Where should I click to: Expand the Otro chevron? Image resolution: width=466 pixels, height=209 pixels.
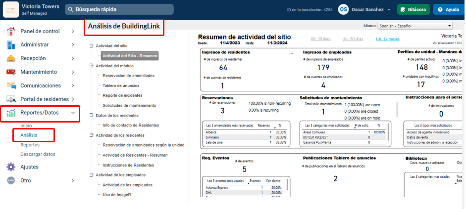click(73, 180)
